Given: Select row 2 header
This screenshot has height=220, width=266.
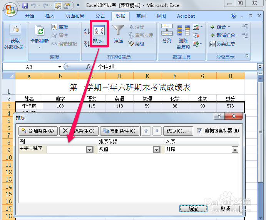Looking at the screenshot, I should 8,98.
